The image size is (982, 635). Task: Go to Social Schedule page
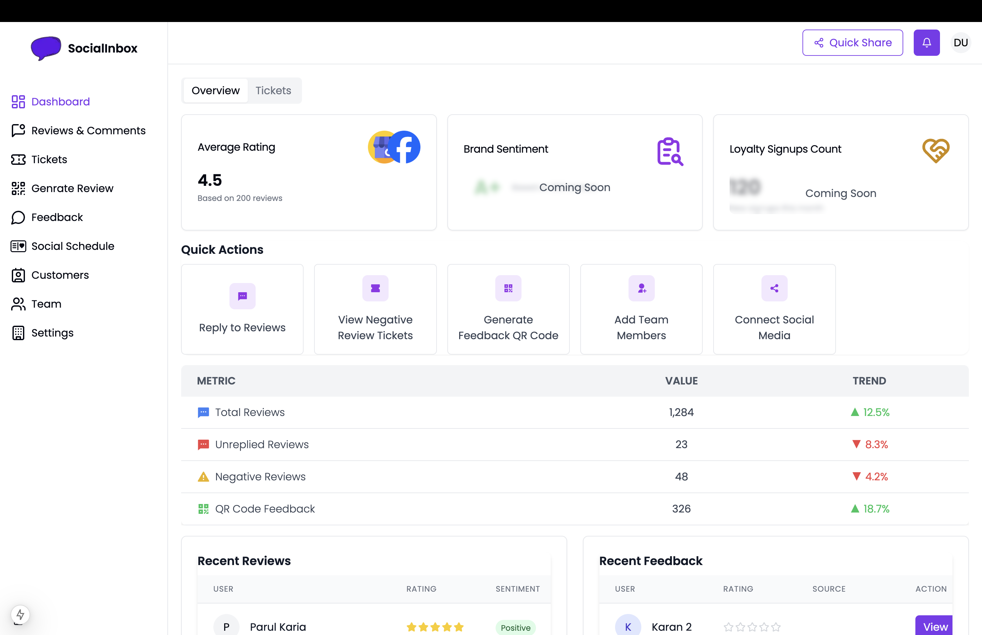click(73, 246)
